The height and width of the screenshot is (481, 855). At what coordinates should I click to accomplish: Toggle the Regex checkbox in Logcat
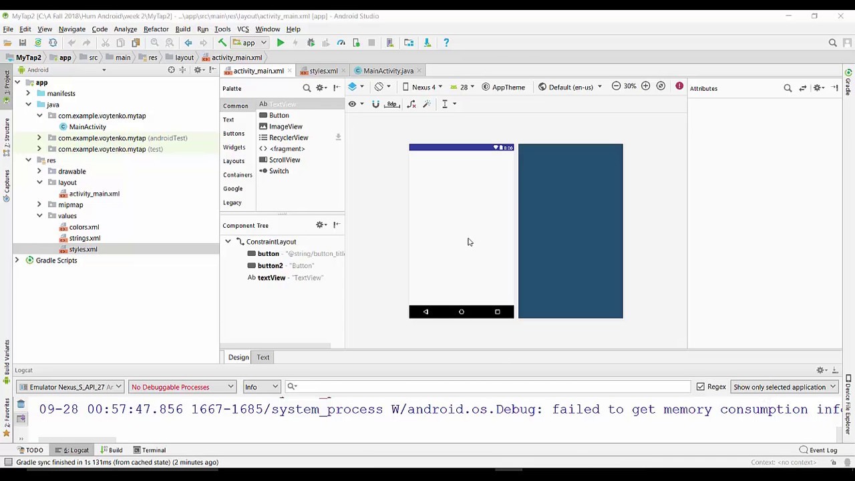pyautogui.click(x=700, y=387)
